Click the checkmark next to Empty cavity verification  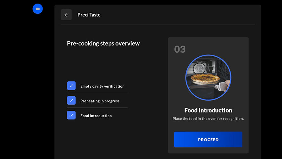pos(71,86)
